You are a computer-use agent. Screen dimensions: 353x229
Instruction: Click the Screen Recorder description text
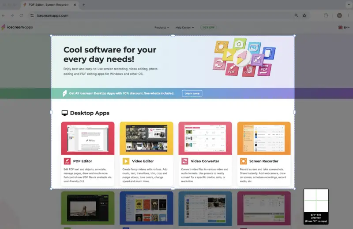coord(263,175)
